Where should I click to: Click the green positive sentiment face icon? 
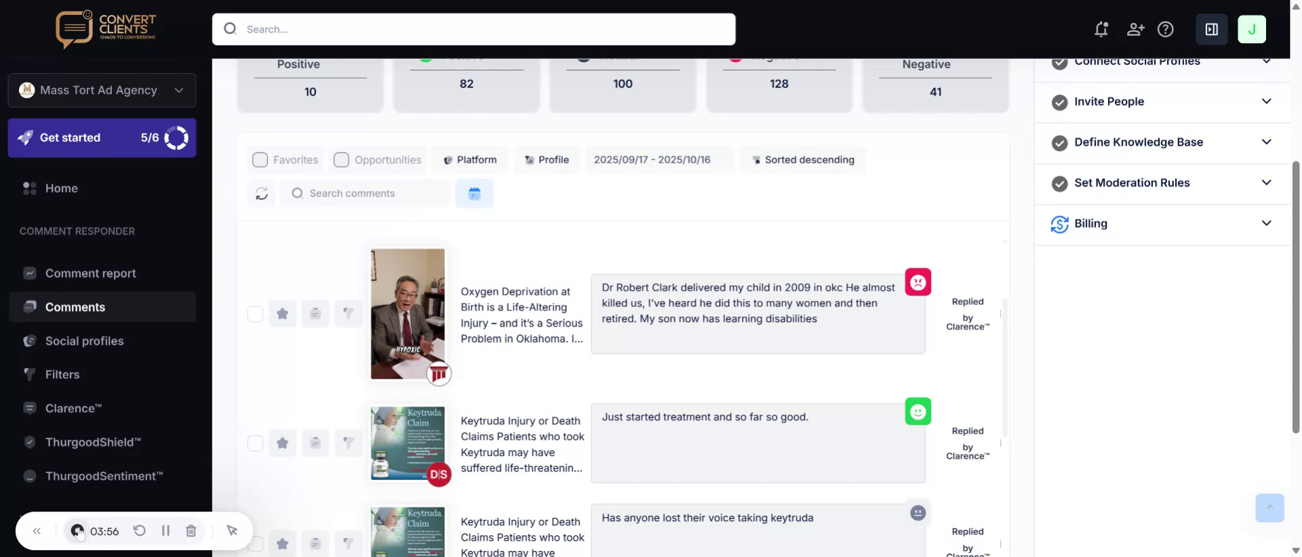(x=918, y=411)
